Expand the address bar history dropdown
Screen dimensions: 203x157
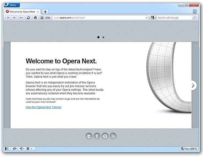click(146, 18)
